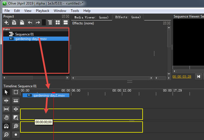Screen dimensions: 204x140
Task: Switch Project panel to list view
Action: point(66,23)
